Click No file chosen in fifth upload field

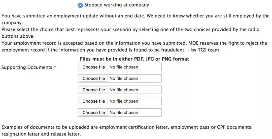coord(124,112)
